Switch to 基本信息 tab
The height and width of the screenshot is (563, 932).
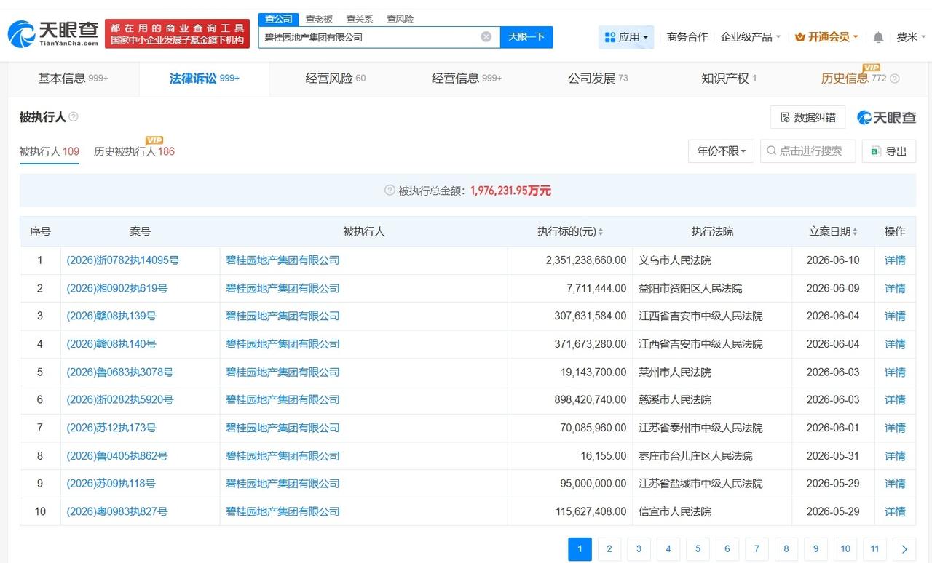coord(73,79)
